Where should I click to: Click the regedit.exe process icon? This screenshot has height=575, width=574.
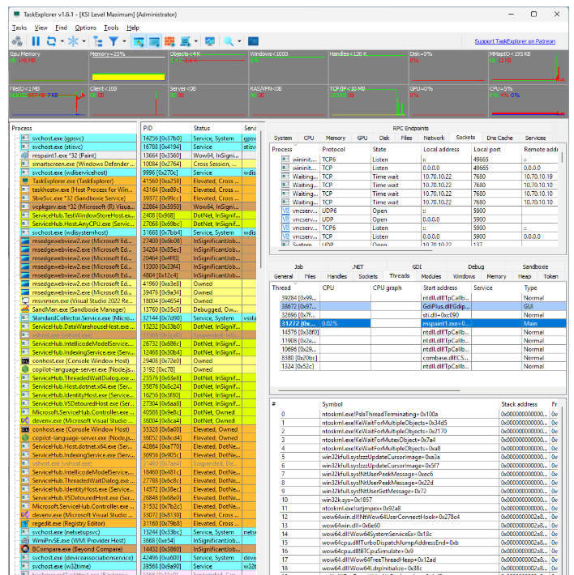[x=25, y=523]
